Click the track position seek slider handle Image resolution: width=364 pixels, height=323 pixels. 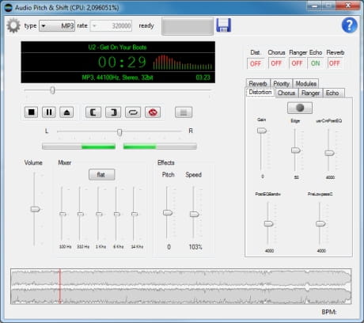(x=52, y=90)
